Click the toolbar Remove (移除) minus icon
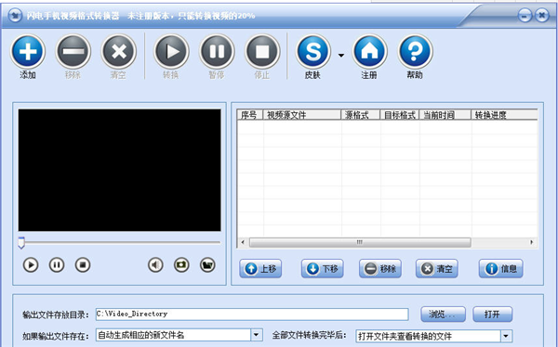The height and width of the screenshot is (347, 558). click(x=73, y=52)
